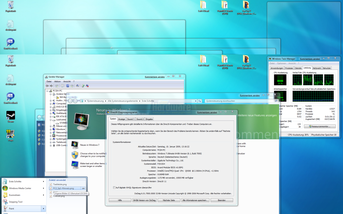Switch to Sound 1 tab in DxDiag
Image resolution: width=343 pixels, height=214 pixels.
[131, 119]
